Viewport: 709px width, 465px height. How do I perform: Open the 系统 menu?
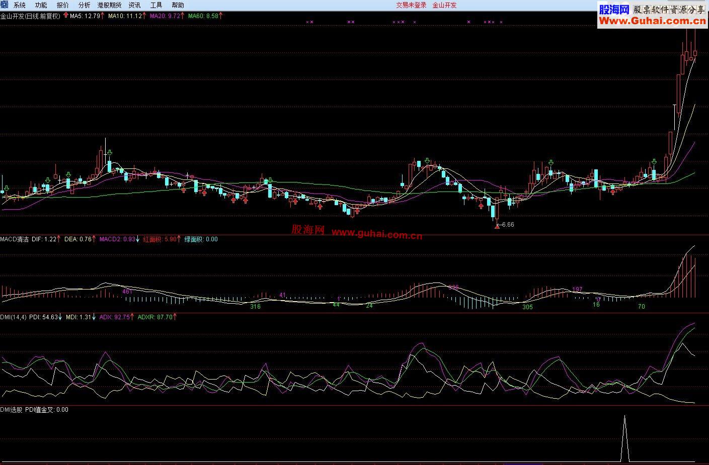point(19,5)
